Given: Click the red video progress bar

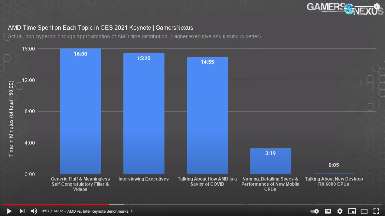Looking at the screenshot, I should [x=56, y=205].
